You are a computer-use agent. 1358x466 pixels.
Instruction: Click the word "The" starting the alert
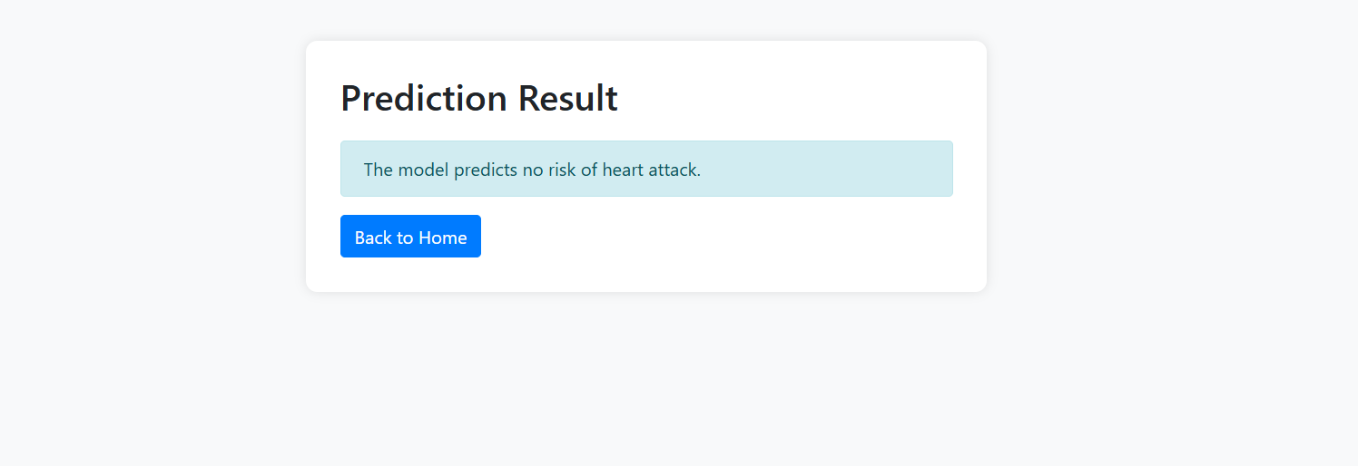coord(378,170)
